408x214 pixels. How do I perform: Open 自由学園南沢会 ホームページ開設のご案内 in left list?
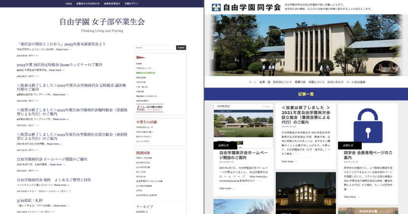52,159
